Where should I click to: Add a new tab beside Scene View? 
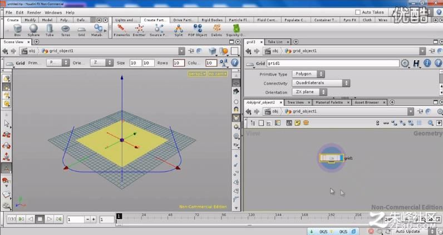36,42
